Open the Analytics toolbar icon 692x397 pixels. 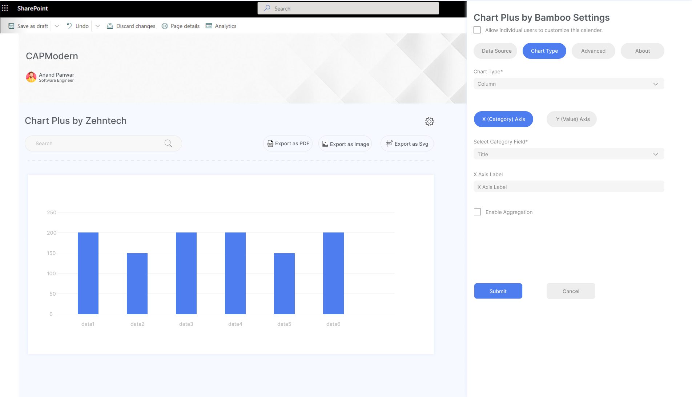click(209, 26)
